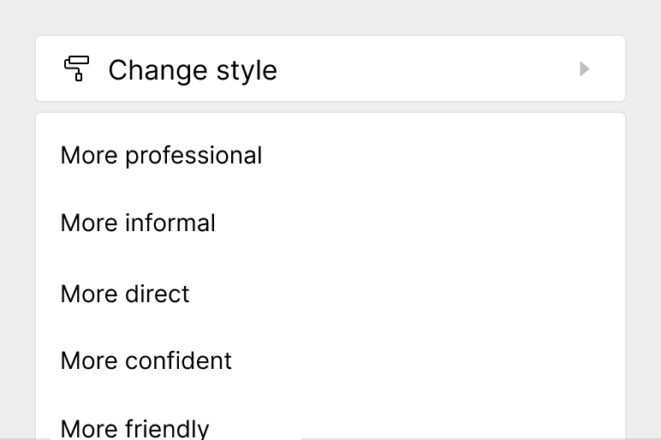Open the Change style menu item
The width and height of the screenshot is (661, 440).
click(x=193, y=69)
